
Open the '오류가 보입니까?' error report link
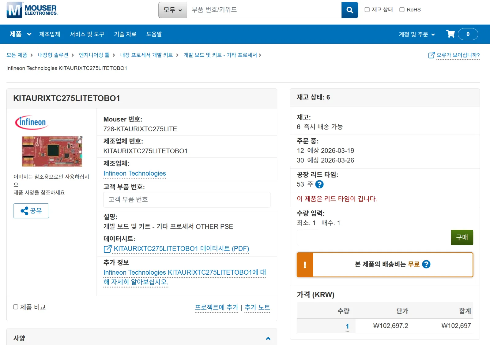454,55
